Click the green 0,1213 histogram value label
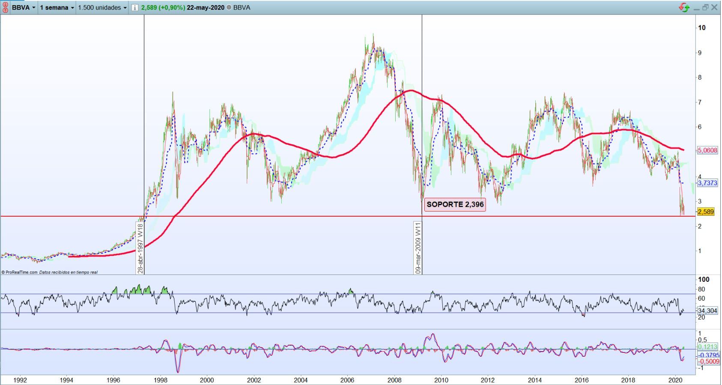Viewport: 722px width, 385px height. 707,347
